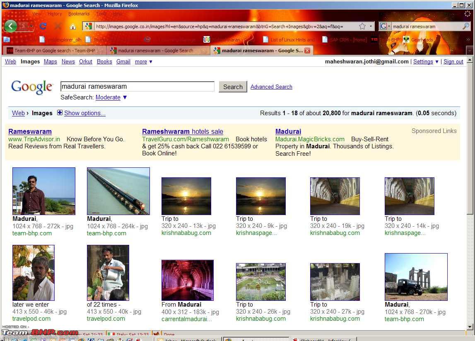Open the Bookmarks menu
The image size is (475, 341).
click(79, 14)
